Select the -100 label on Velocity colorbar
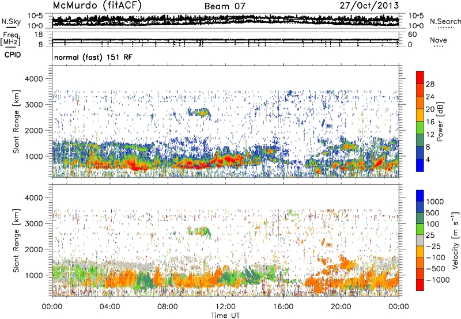 (x=437, y=257)
